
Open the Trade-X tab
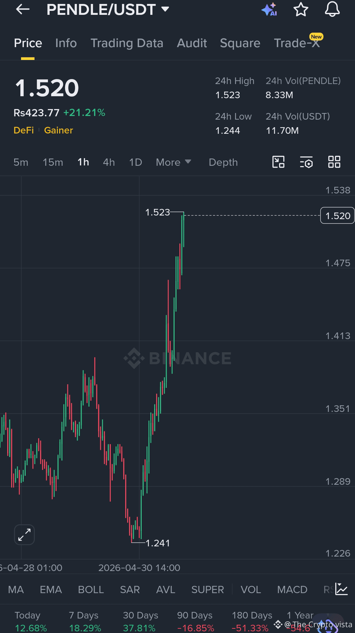297,43
